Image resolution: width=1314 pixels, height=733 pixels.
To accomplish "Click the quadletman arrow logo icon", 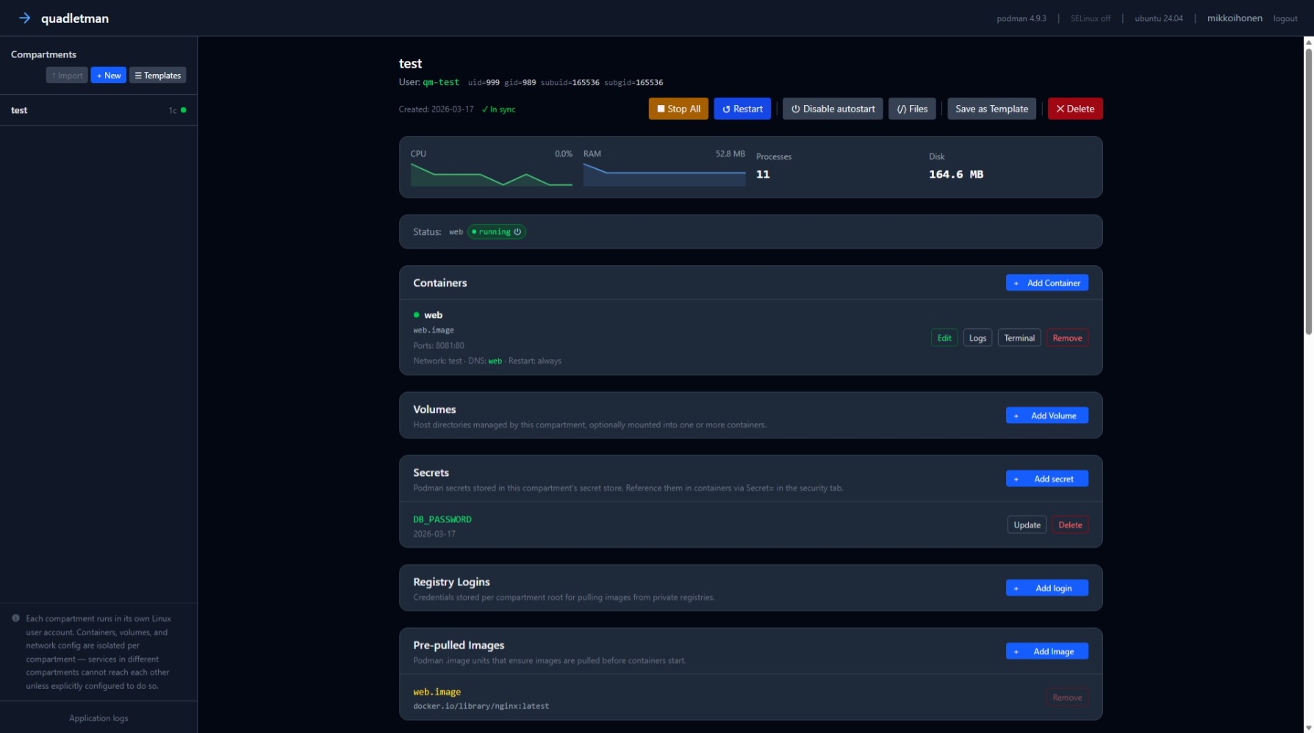I will pyautogui.click(x=25, y=18).
